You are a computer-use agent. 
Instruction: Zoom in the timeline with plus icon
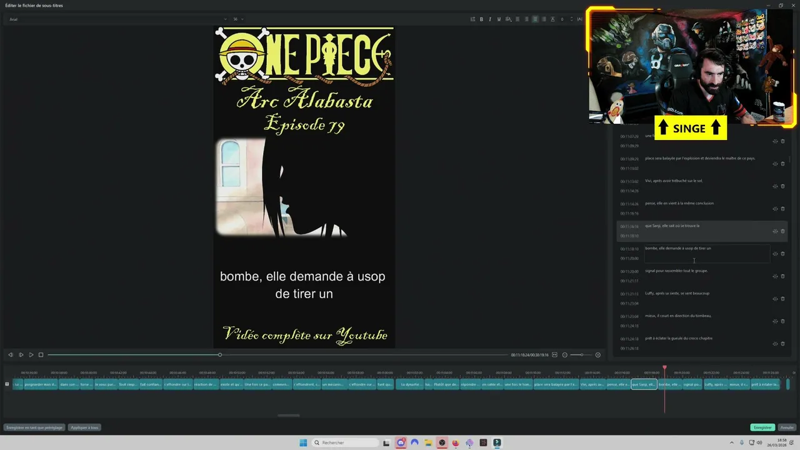(x=597, y=355)
